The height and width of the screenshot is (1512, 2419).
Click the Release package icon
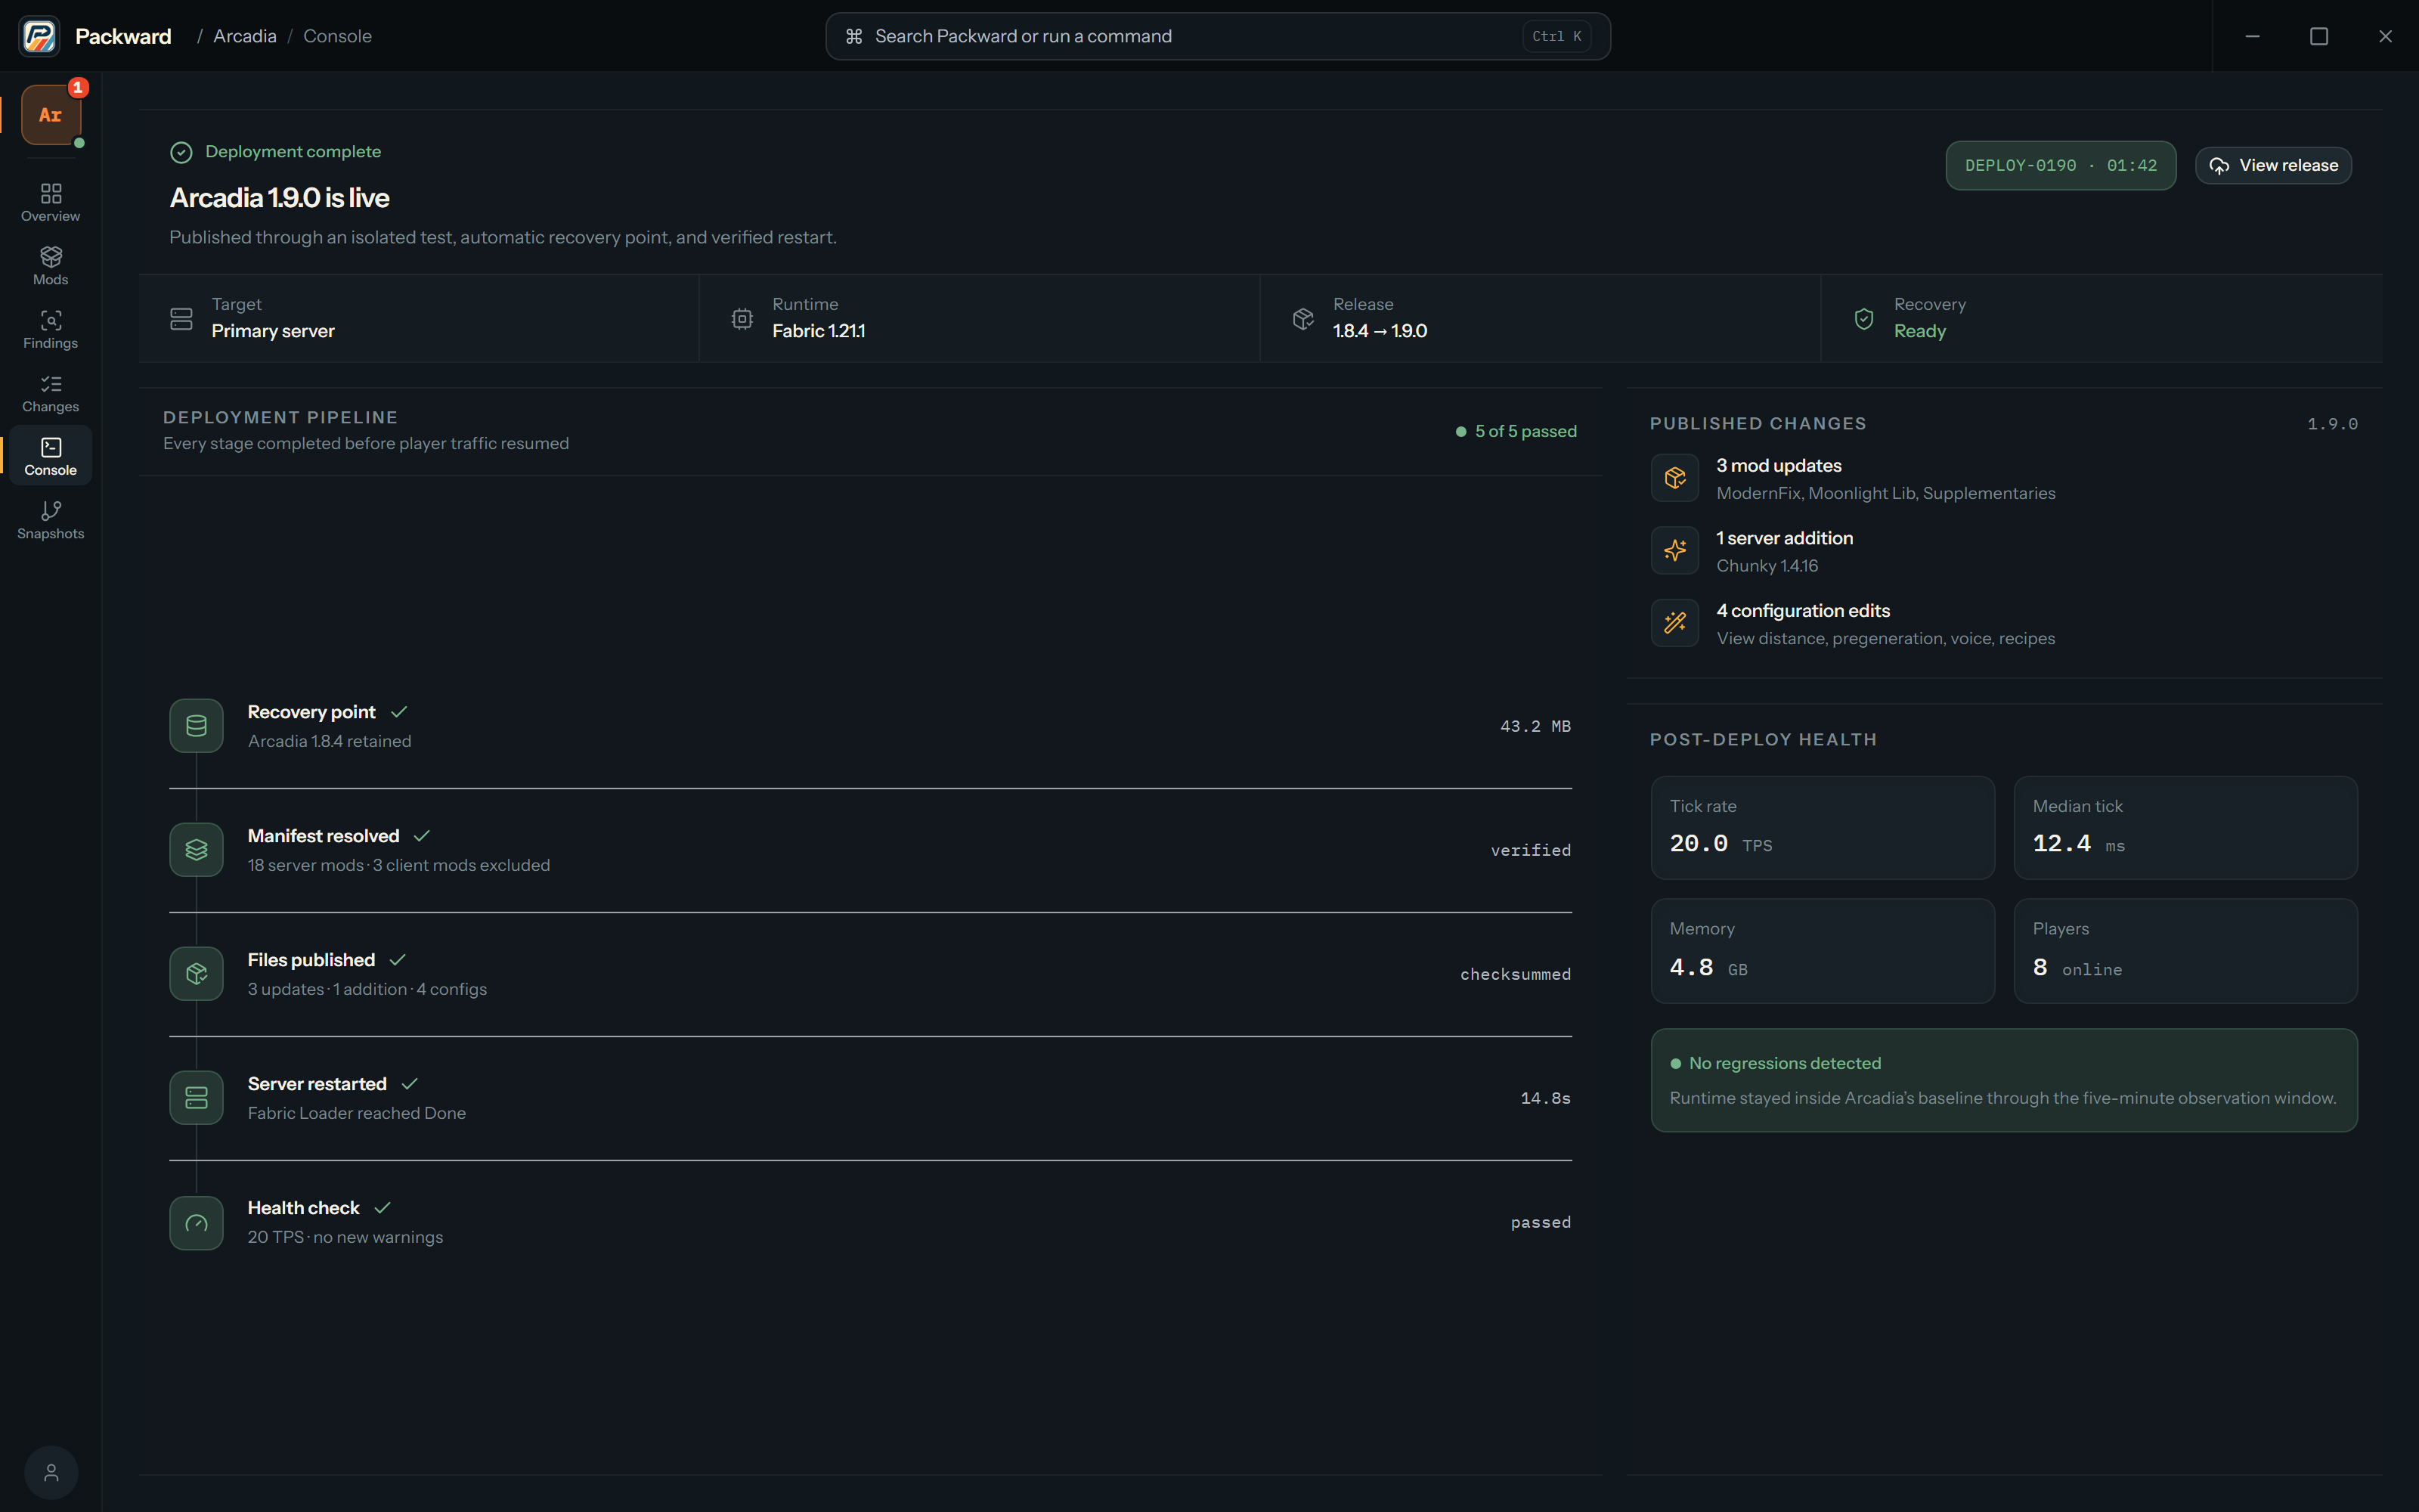tap(1302, 319)
